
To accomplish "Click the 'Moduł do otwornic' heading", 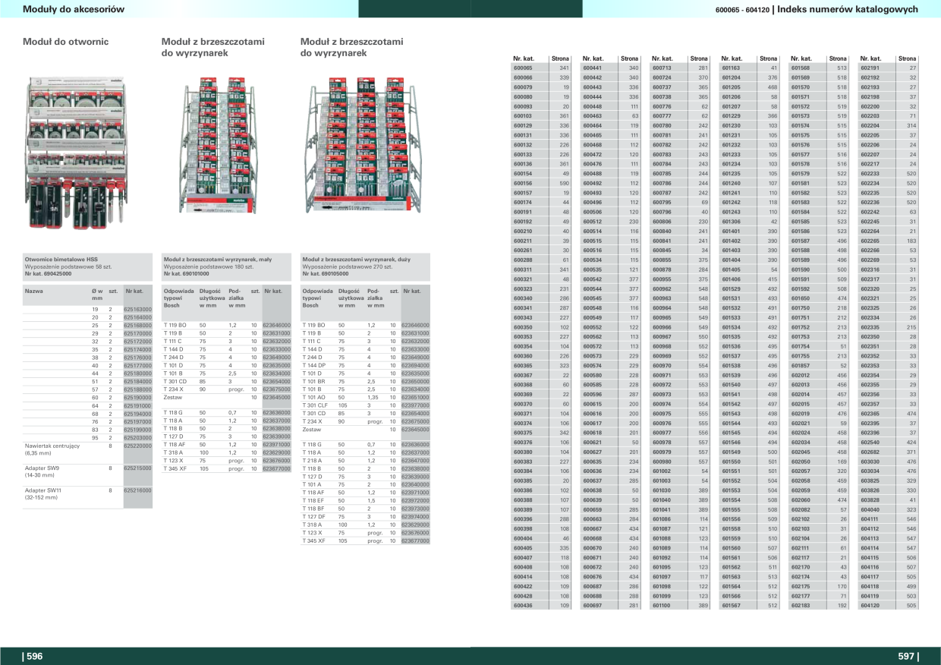I will [65, 42].
